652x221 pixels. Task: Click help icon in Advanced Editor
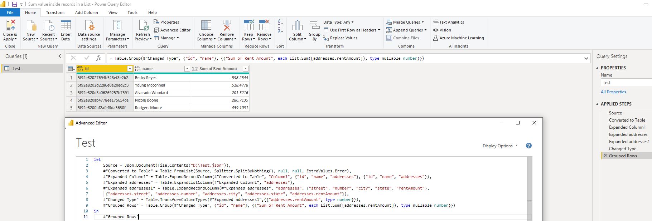click(x=529, y=146)
